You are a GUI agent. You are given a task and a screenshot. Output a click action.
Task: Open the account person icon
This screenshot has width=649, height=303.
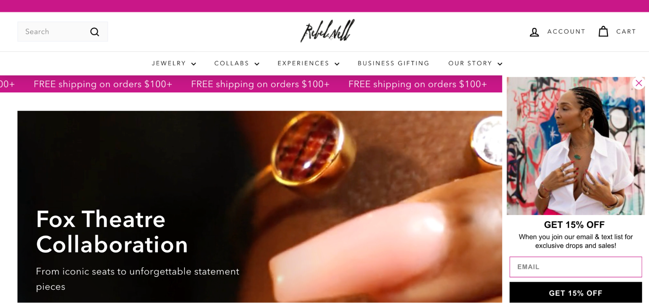pos(534,32)
